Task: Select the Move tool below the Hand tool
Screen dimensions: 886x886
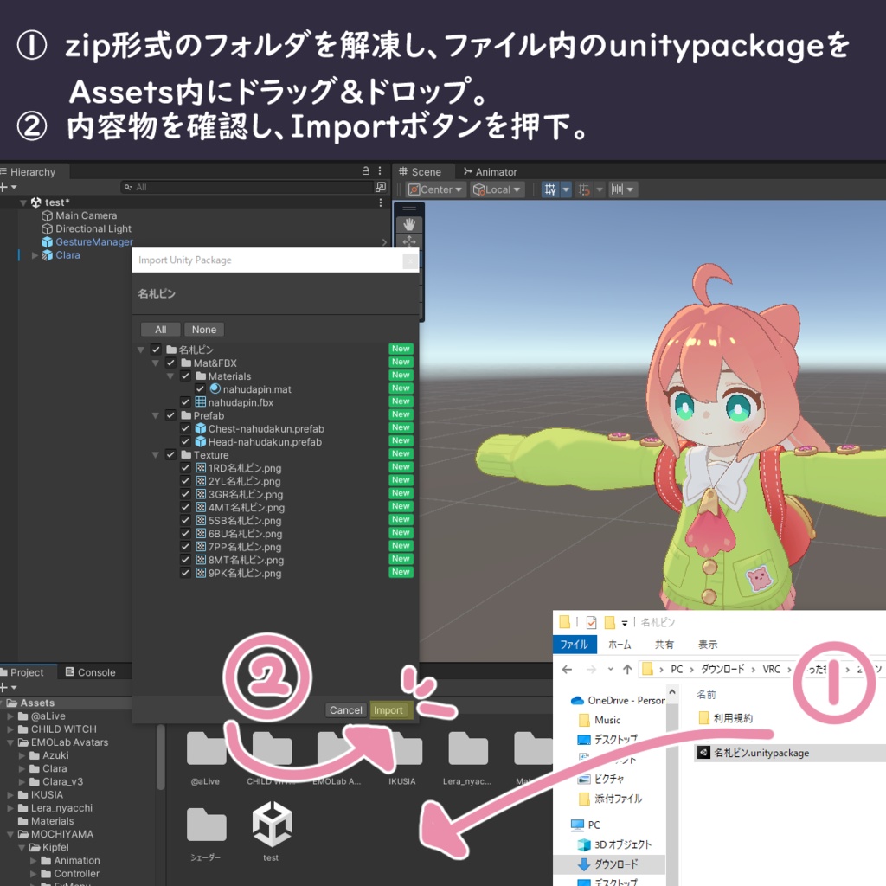Action: click(408, 243)
